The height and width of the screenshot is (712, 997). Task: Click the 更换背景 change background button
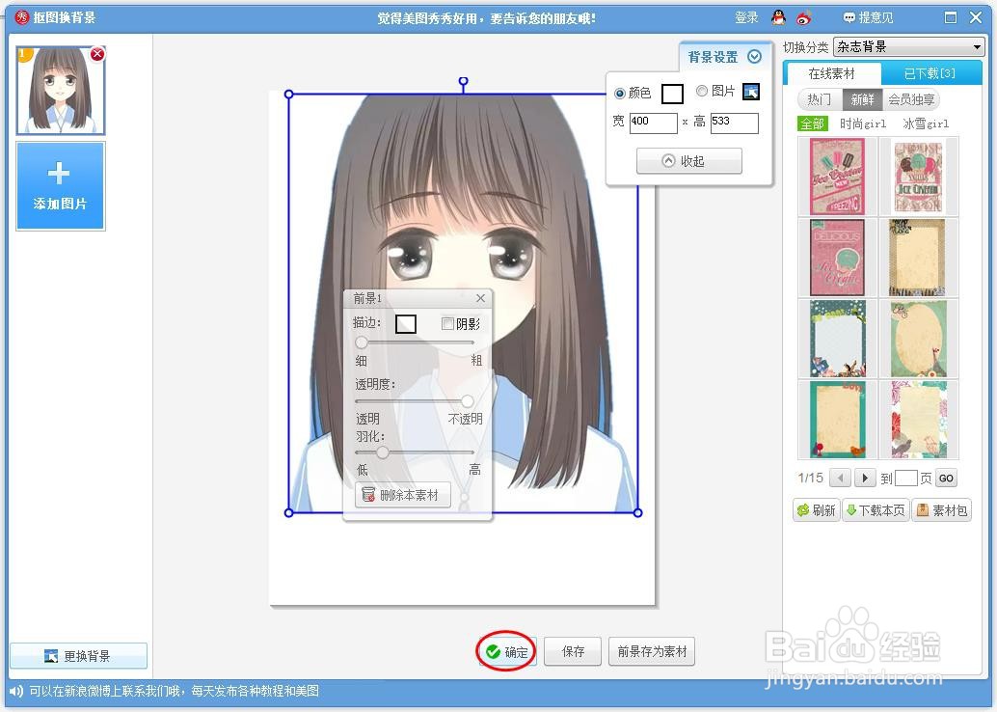[x=78, y=656]
